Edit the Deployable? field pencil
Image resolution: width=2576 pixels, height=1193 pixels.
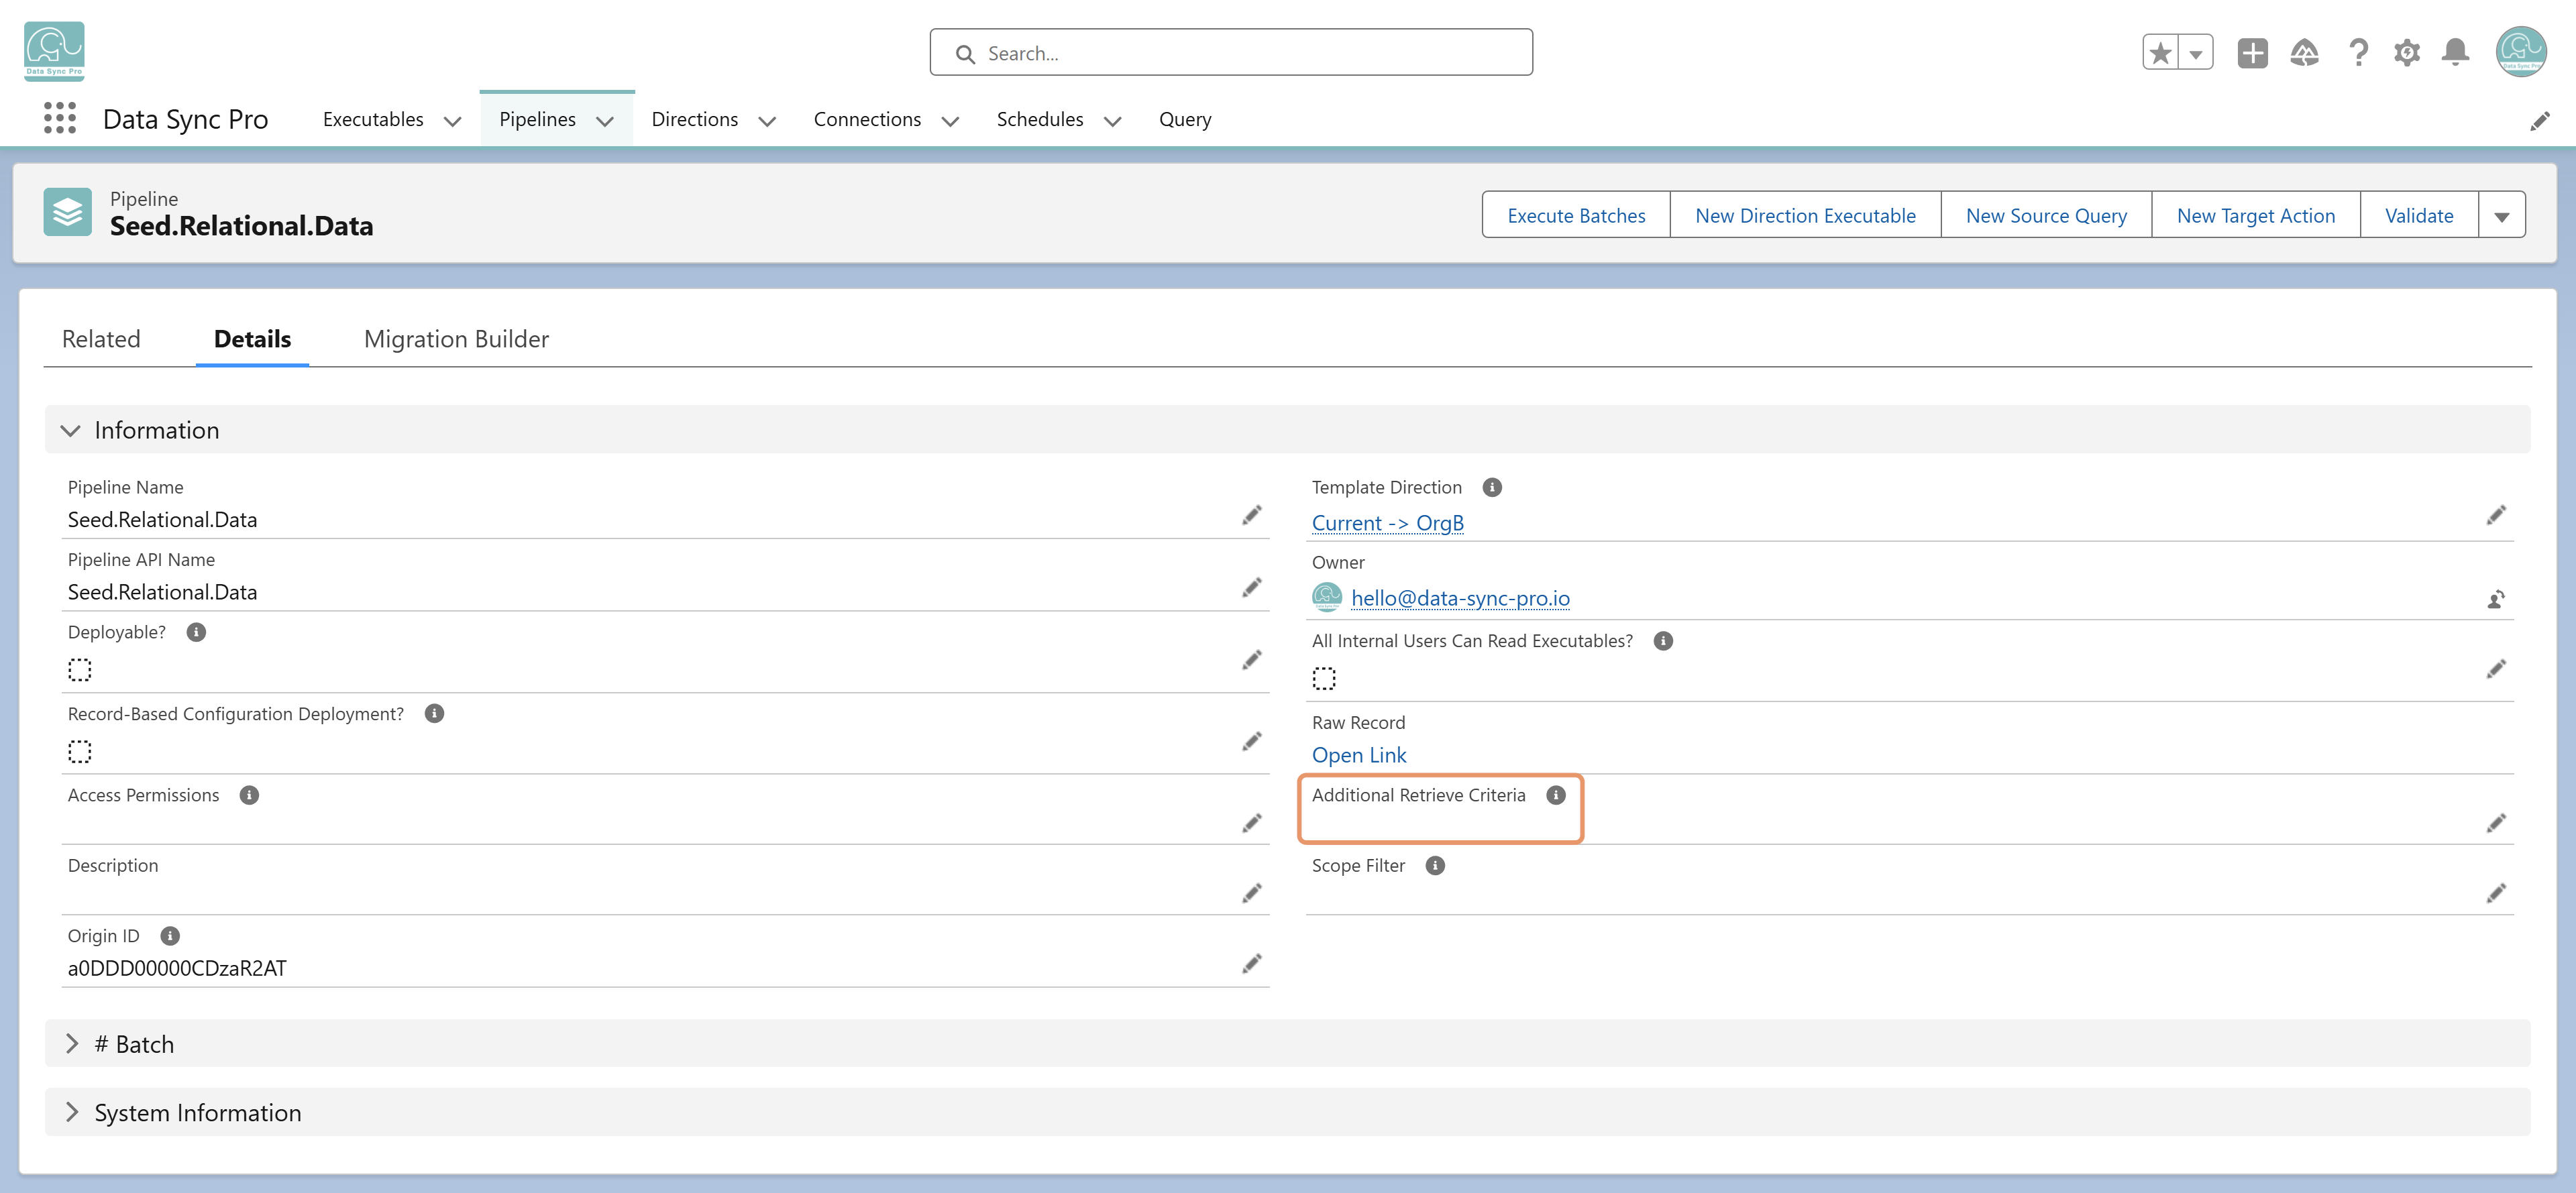point(1252,660)
